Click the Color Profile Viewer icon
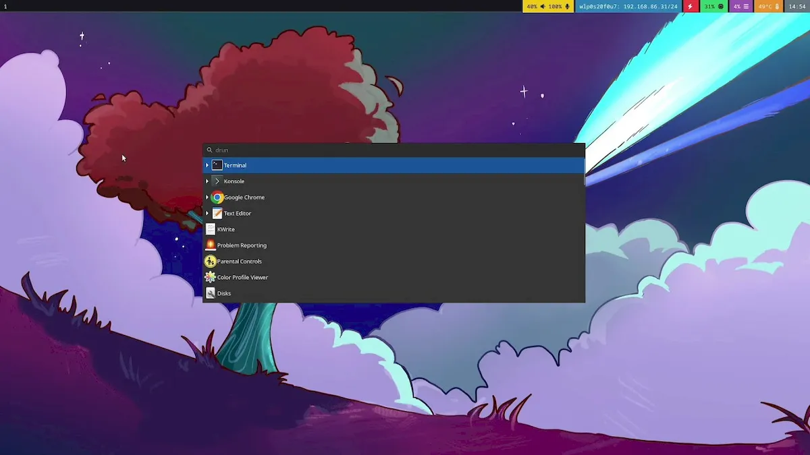The width and height of the screenshot is (810, 455). [x=210, y=277]
